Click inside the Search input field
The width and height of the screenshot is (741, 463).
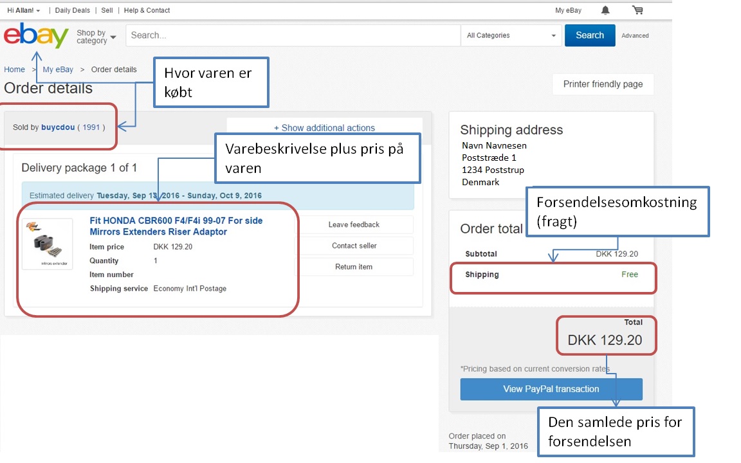(x=293, y=36)
